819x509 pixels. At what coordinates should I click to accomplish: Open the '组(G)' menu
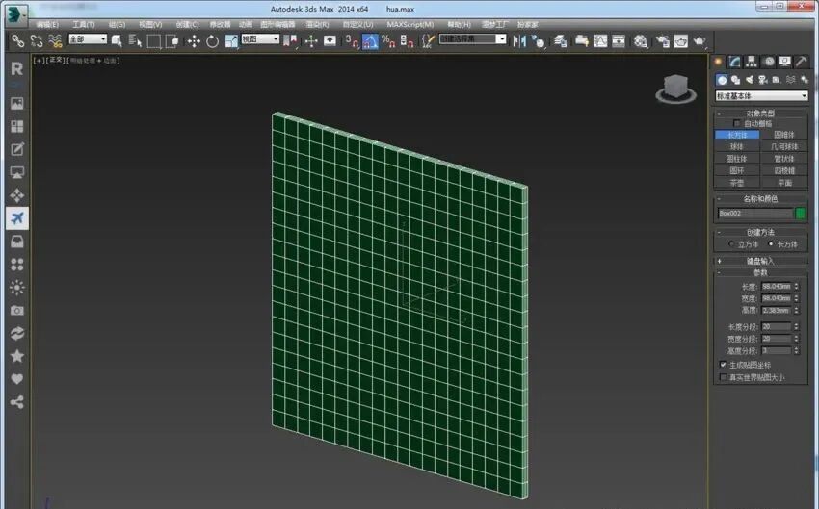coord(117,24)
